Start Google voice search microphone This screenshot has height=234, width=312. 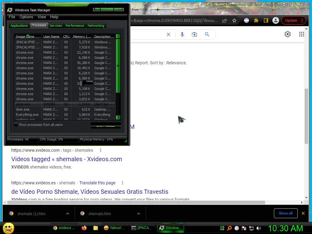(182, 34)
